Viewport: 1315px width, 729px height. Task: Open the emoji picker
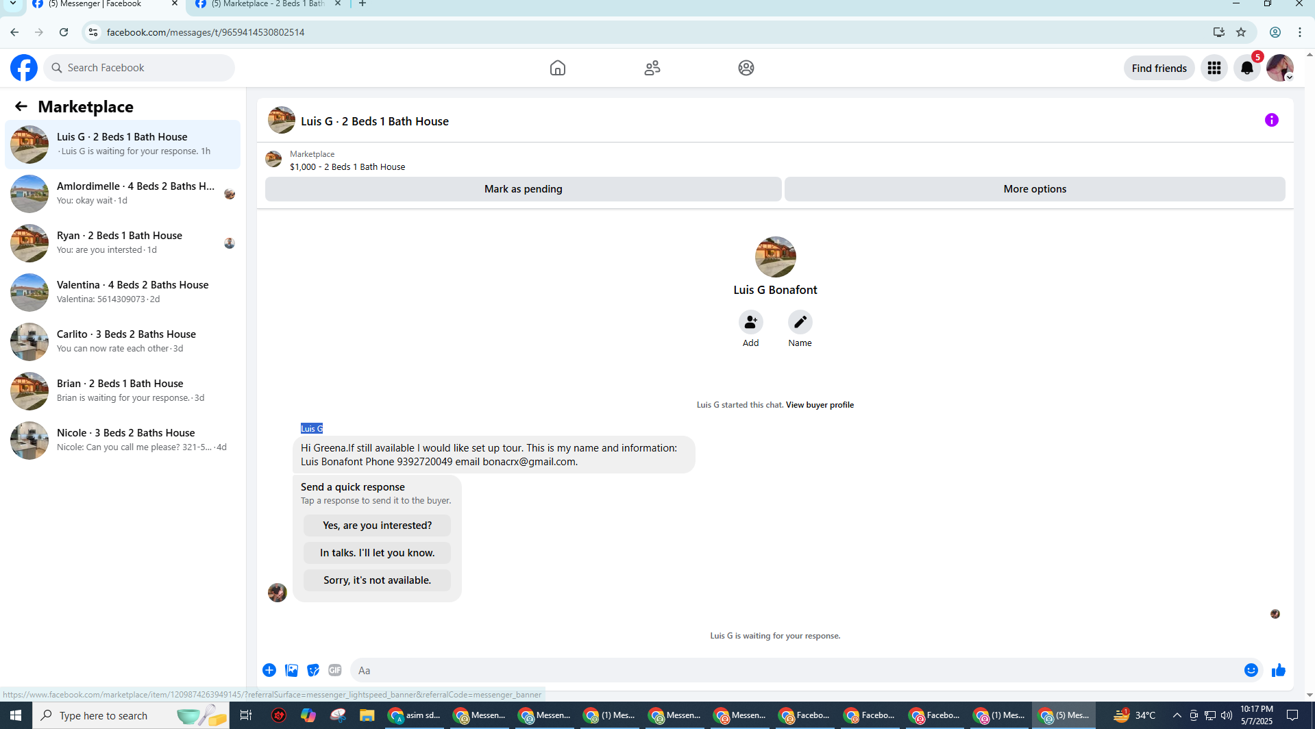[x=1251, y=670]
